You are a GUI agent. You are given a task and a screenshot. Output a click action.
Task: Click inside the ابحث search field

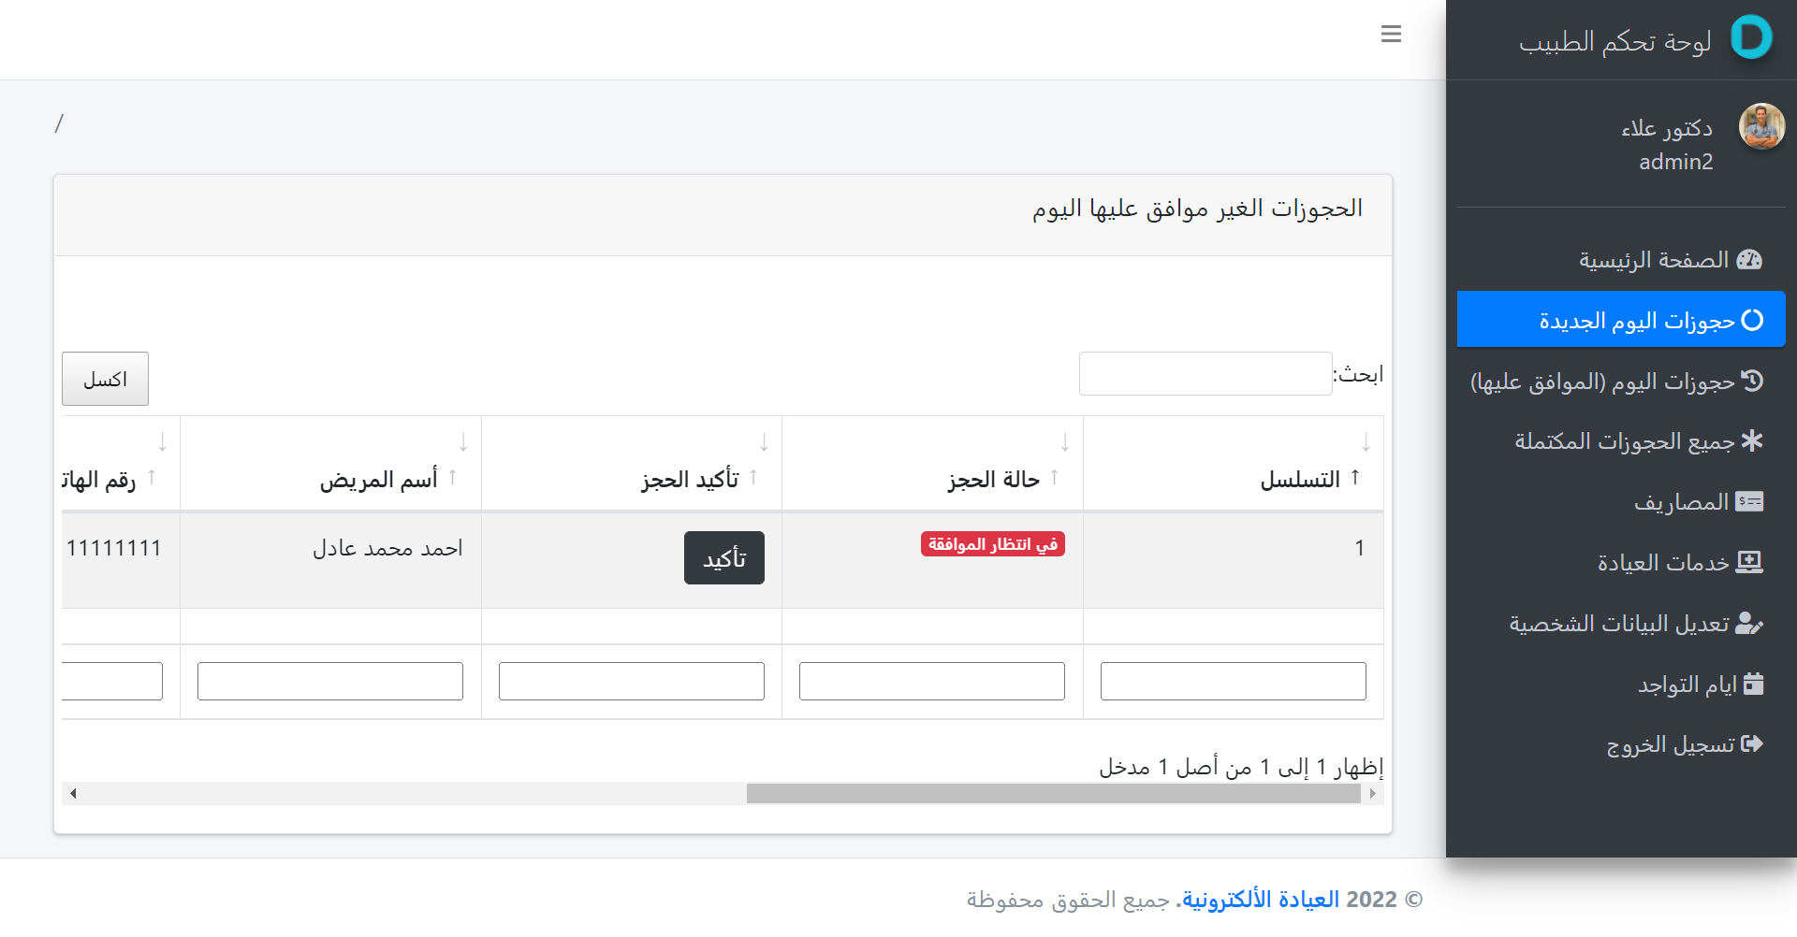pos(1205,372)
